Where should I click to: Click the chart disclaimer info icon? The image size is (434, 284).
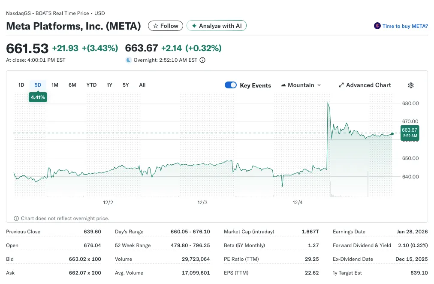point(17,218)
